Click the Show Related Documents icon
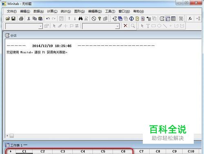This screenshot has height=154, width=204. click(149, 19)
